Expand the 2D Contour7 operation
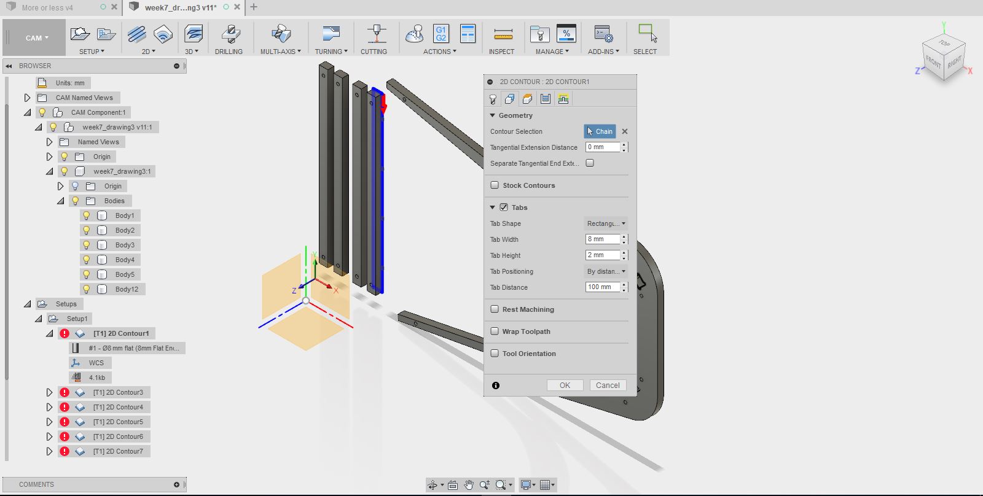 coord(49,451)
